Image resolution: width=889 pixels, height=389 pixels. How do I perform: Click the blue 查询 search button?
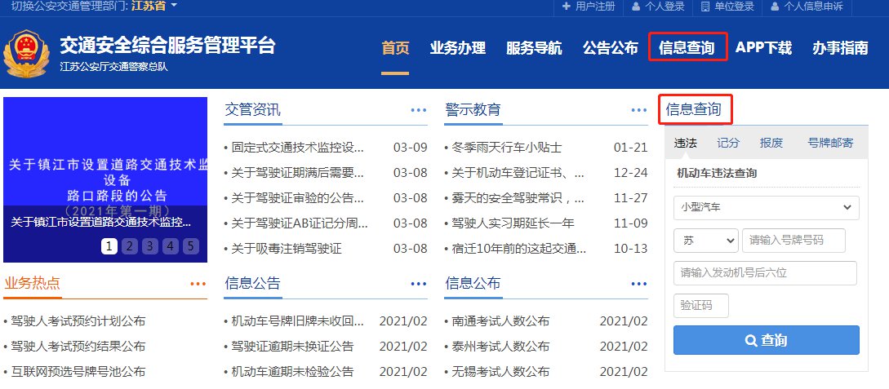[x=767, y=340]
